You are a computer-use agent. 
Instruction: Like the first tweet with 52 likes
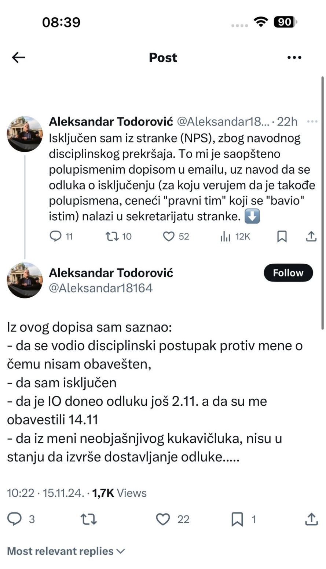[x=169, y=237]
